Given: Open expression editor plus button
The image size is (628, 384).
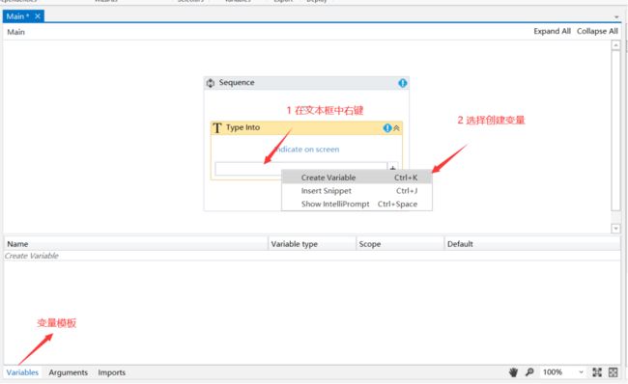Looking at the screenshot, I should click(x=393, y=168).
